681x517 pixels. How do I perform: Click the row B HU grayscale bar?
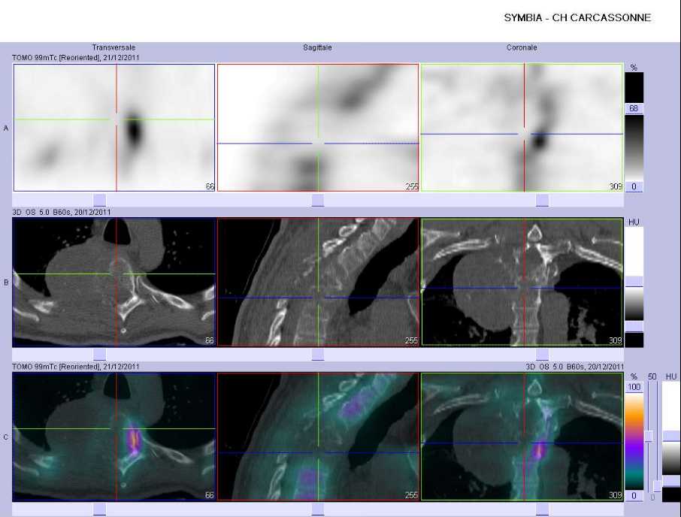[634, 304]
